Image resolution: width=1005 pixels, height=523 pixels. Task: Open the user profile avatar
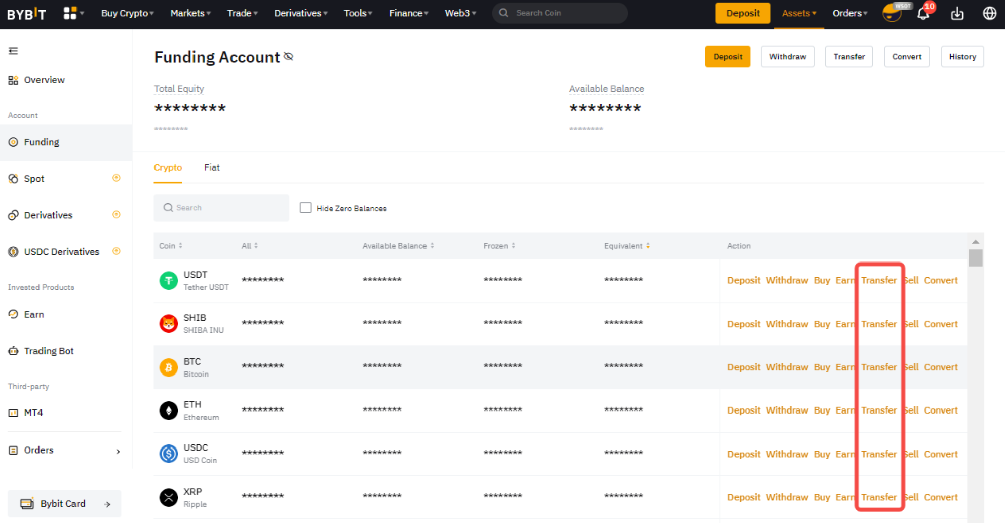[x=892, y=13]
